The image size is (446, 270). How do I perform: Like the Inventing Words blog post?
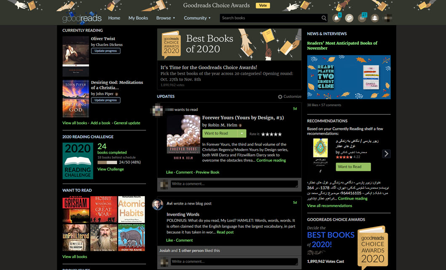[x=170, y=240]
